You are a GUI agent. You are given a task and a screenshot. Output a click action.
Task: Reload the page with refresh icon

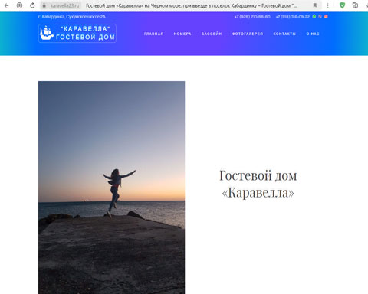click(32, 5)
